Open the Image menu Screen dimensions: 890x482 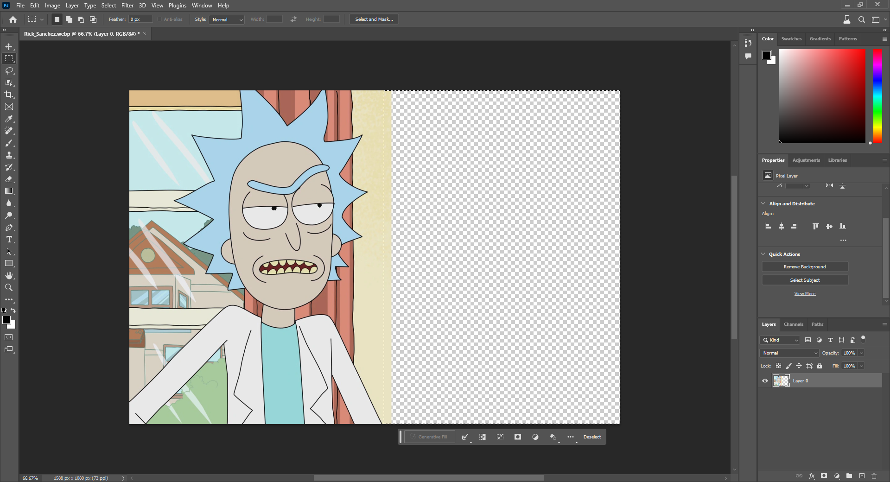click(52, 6)
